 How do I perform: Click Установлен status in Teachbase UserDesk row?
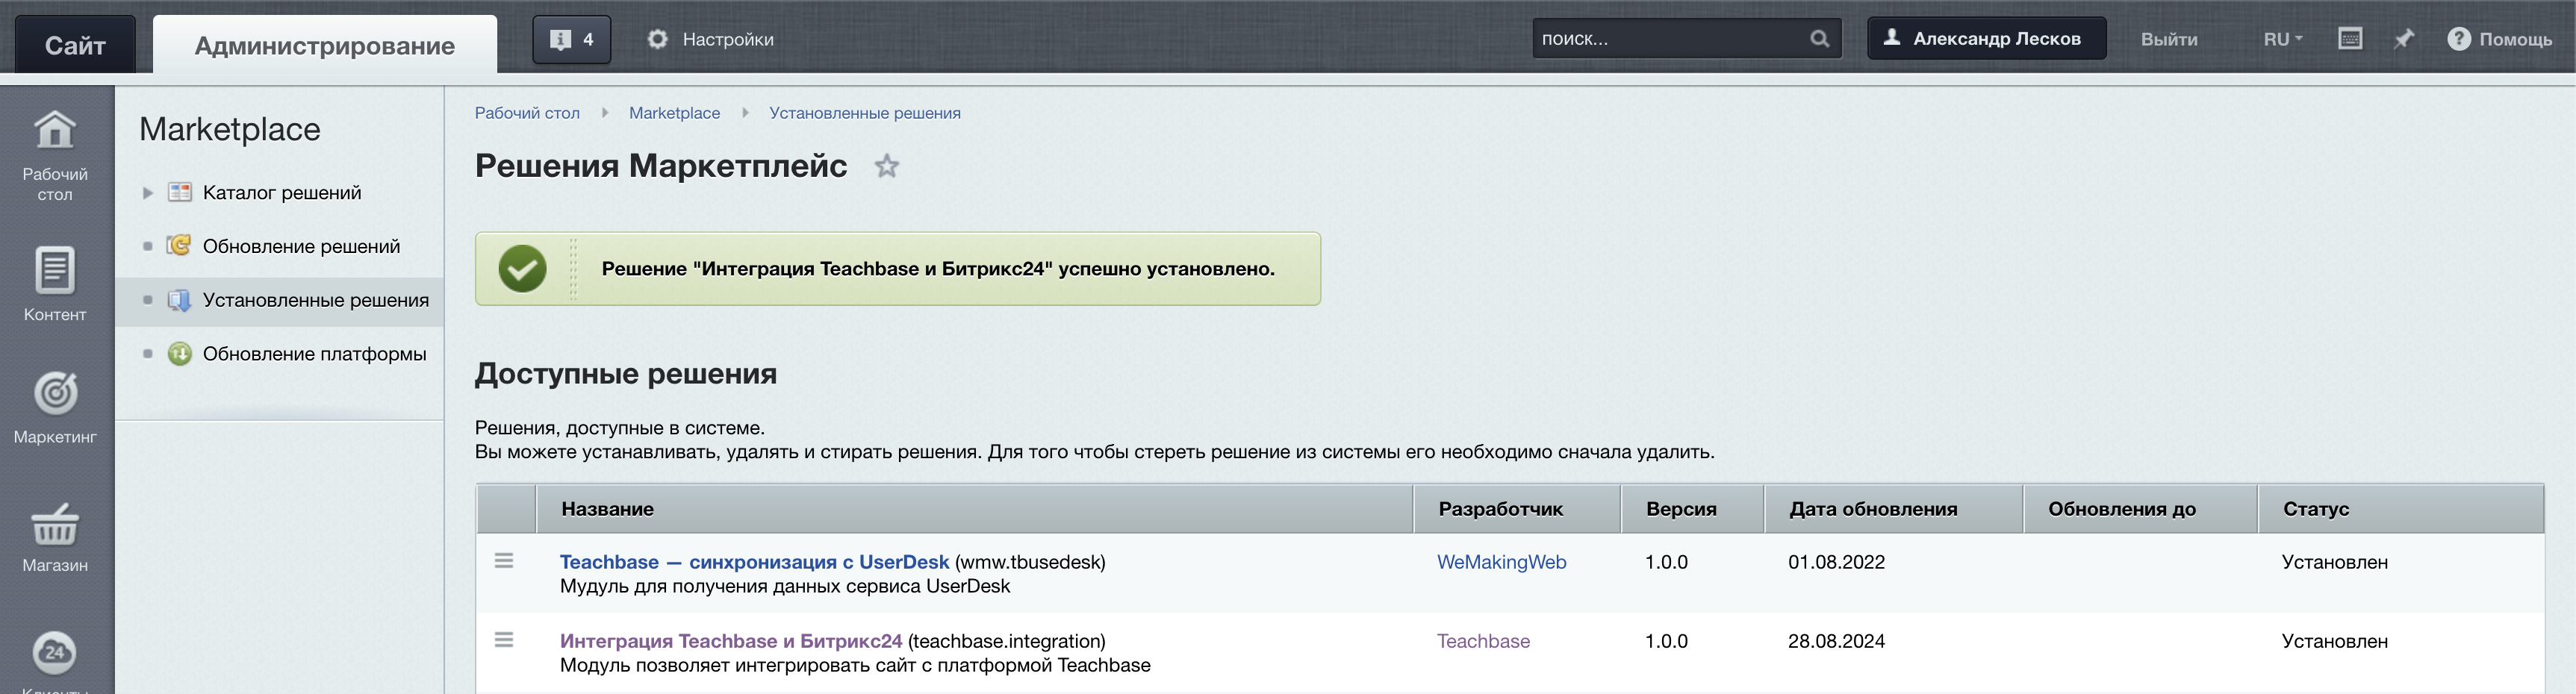[2334, 562]
